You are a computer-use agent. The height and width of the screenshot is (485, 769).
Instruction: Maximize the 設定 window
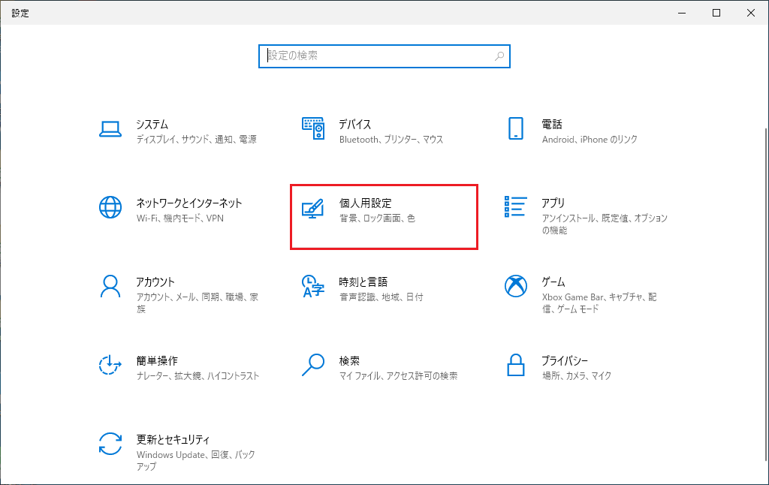point(716,13)
